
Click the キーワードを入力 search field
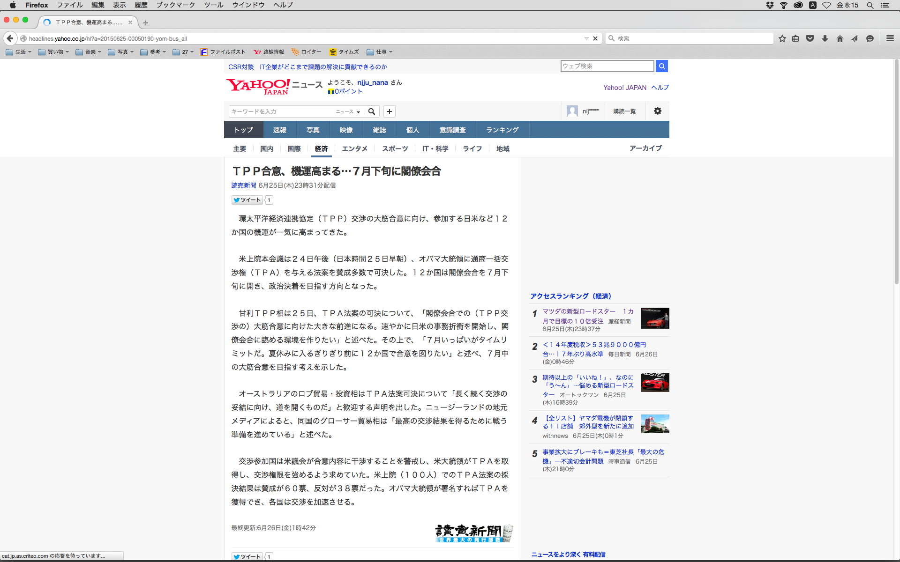(x=280, y=111)
